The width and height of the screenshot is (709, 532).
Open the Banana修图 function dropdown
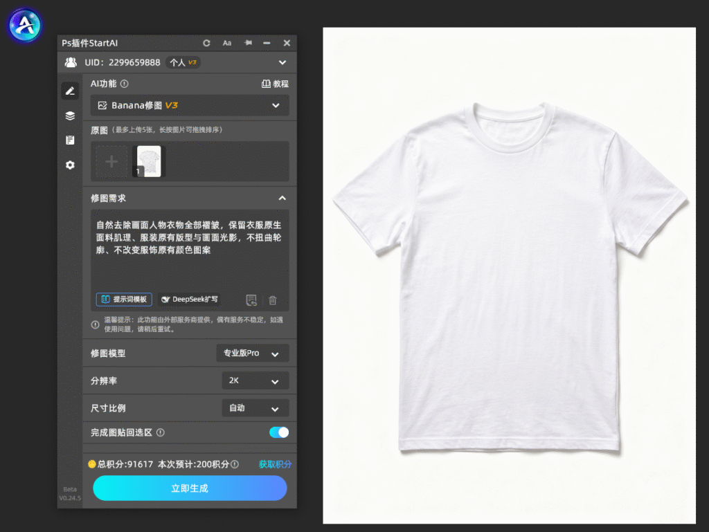click(190, 105)
